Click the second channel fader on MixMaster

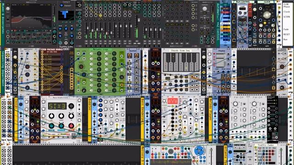[92, 31]
